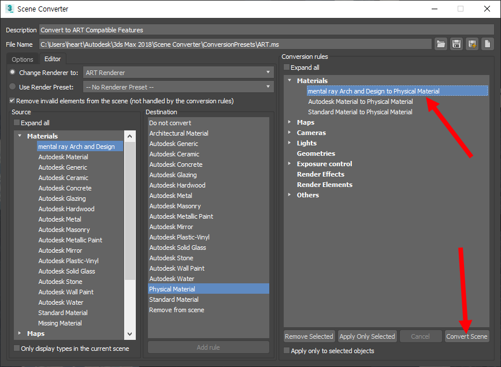Click Source list scrollbar up arrow

pyautogui.click(x=129, y=136)
